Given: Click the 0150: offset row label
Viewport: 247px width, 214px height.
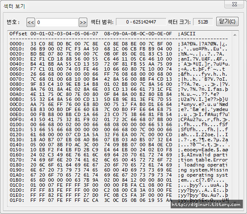Looking at the screenshot, I should [x=17, y=150].
